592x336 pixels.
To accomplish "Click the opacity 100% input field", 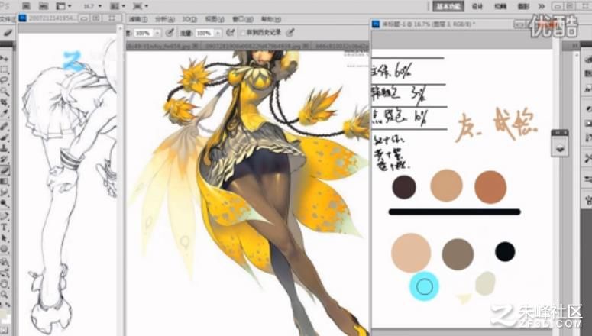I will click(x=143, y=34).
